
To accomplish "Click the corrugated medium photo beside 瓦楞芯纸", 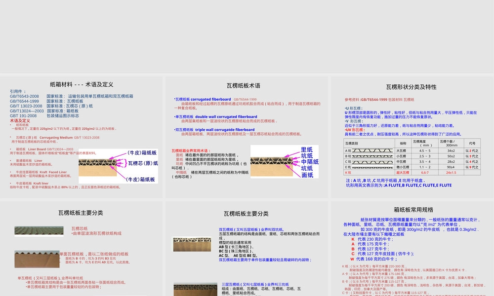I will pos(39,231).
